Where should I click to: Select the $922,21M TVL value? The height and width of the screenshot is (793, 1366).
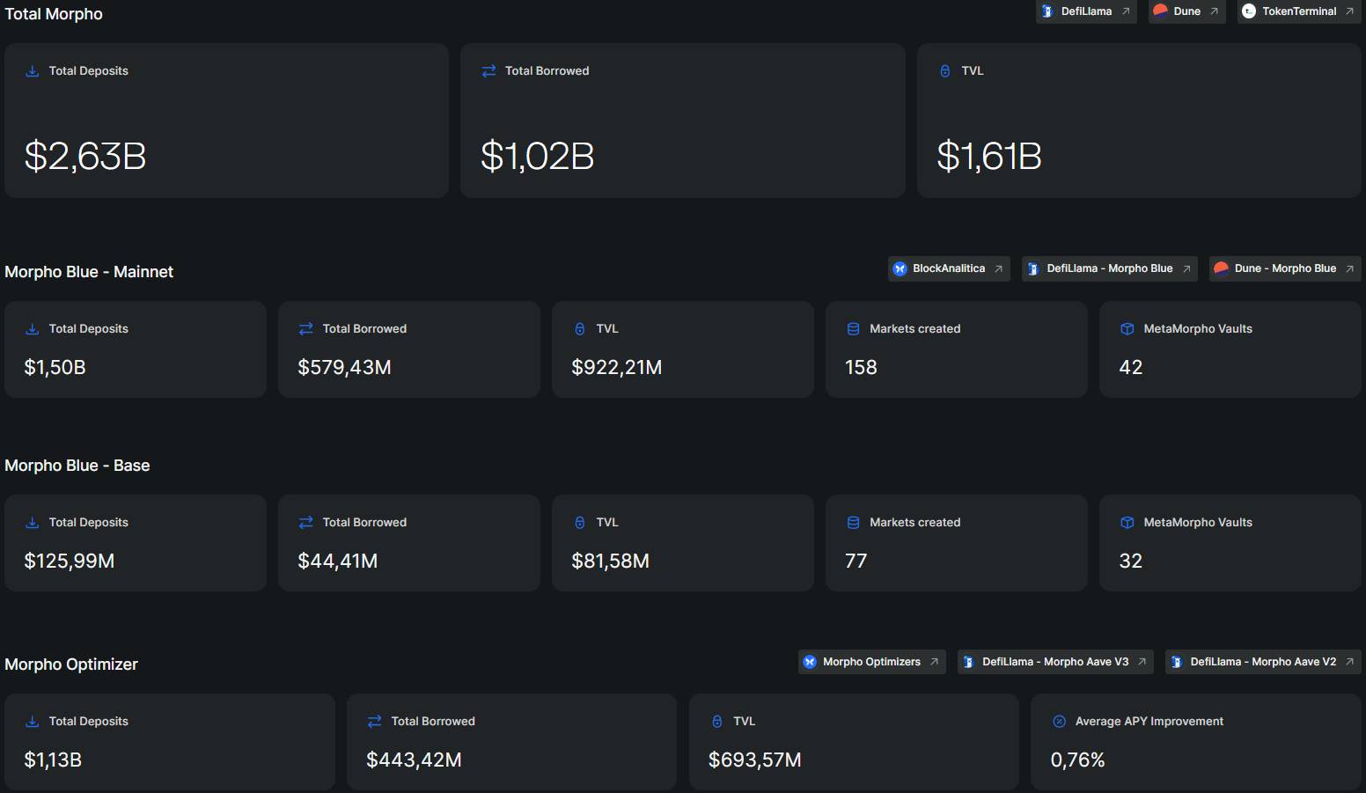(x=616, y=368)
